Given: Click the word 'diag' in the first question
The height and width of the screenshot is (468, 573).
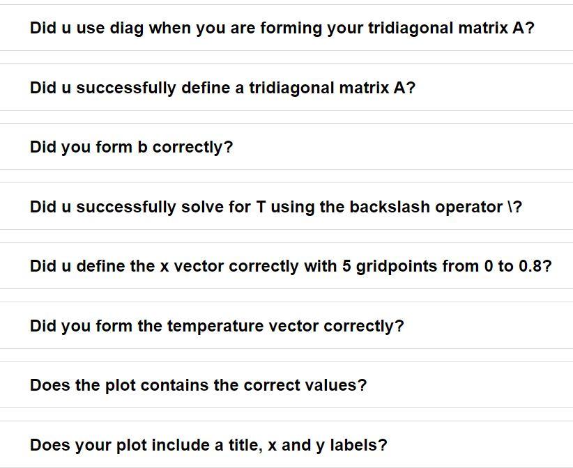Looking at the screenshot, I should tap(126, 29).
